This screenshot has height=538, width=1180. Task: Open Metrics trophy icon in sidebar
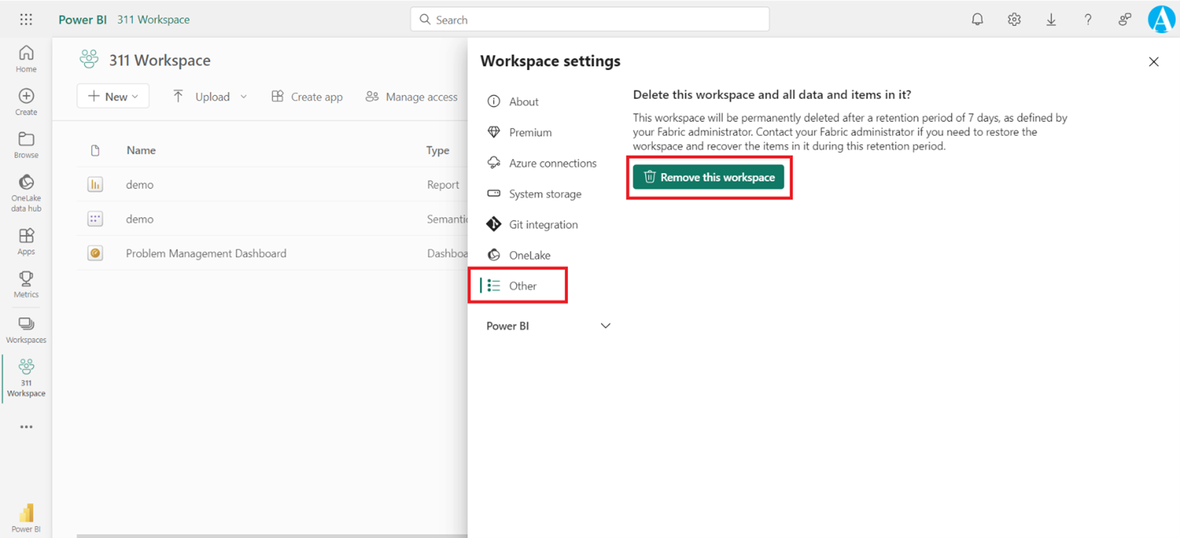pyautogui.click(x=26, y=283)
